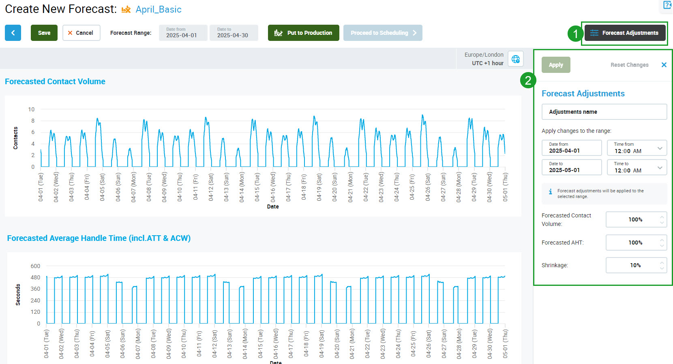Screen dimensions: 673x364
Task: Increase Forecasted Contact Volume percentage
Action: (662, 217)
